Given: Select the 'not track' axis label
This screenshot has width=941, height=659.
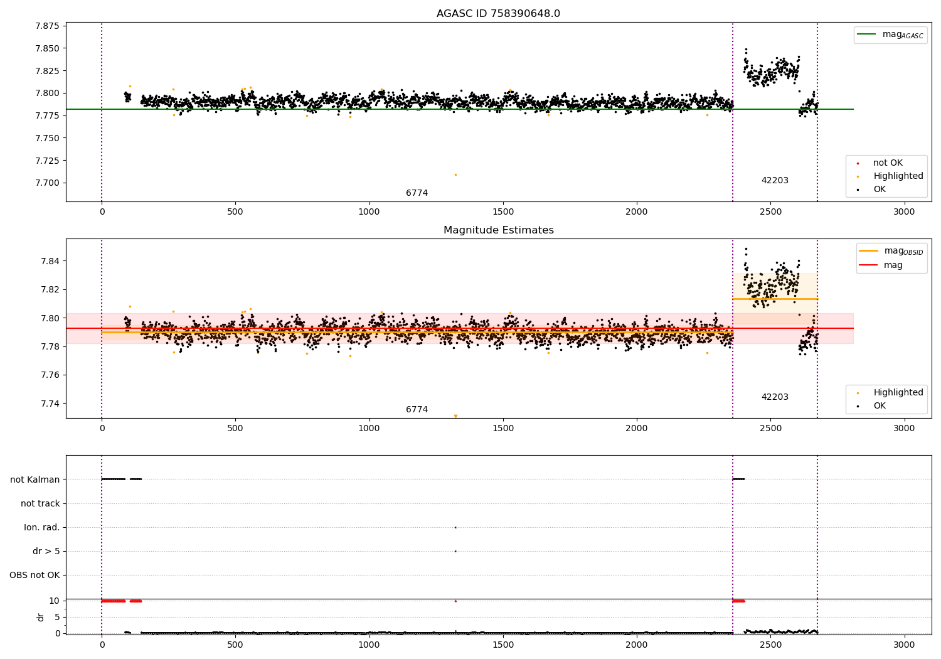Looking at the screenshot, I should point(40,503).
